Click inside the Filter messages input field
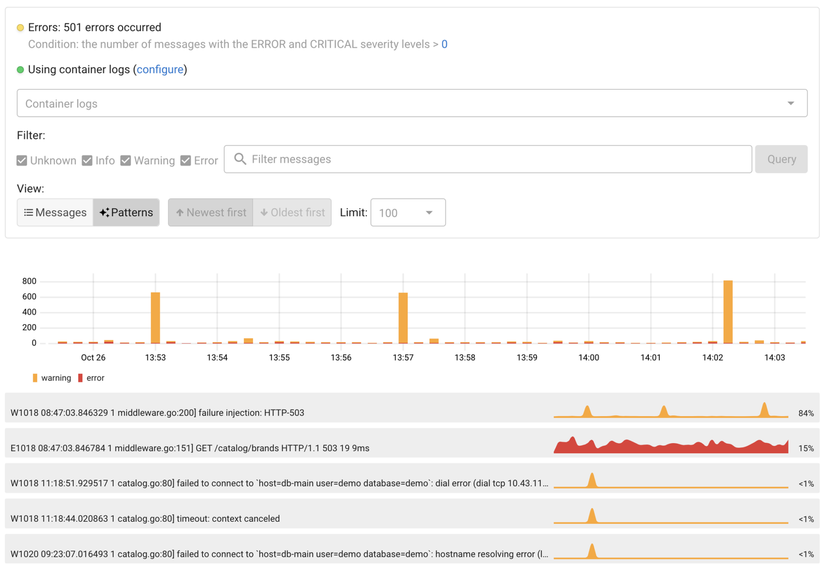Viewport: 826px width, 570px height. [413, 159]
